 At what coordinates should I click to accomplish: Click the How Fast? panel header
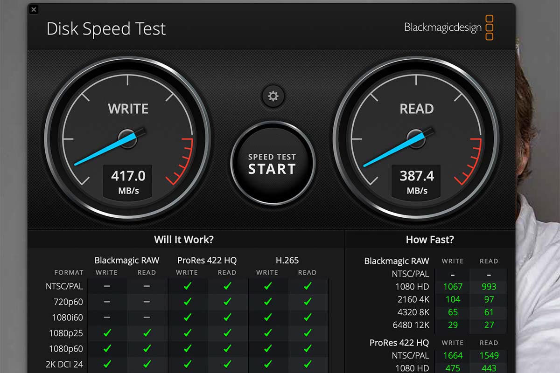[x=430, y=240]
